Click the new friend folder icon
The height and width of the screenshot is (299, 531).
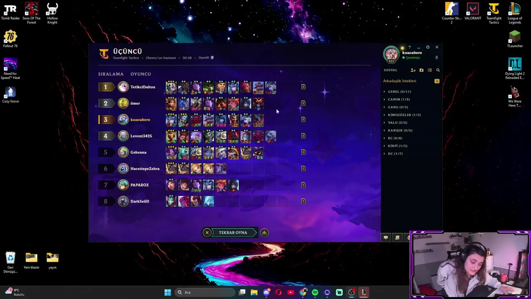pos(421,70)
